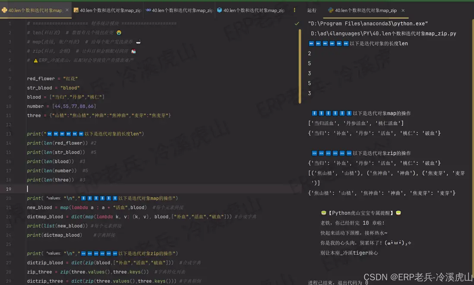Place cursor on the line str_blood = "blood"
474x285 pixels.
[53, 88]
